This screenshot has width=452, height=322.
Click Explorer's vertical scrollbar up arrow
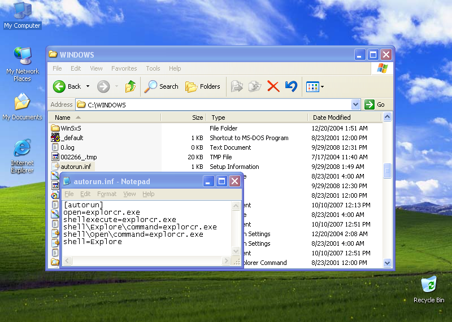point(387,117)
